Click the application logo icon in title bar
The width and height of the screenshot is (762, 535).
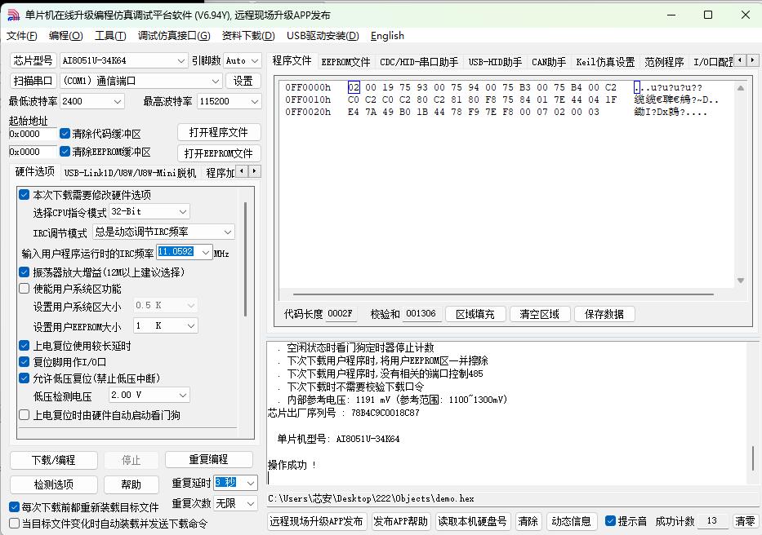click(x=13, y=15)
